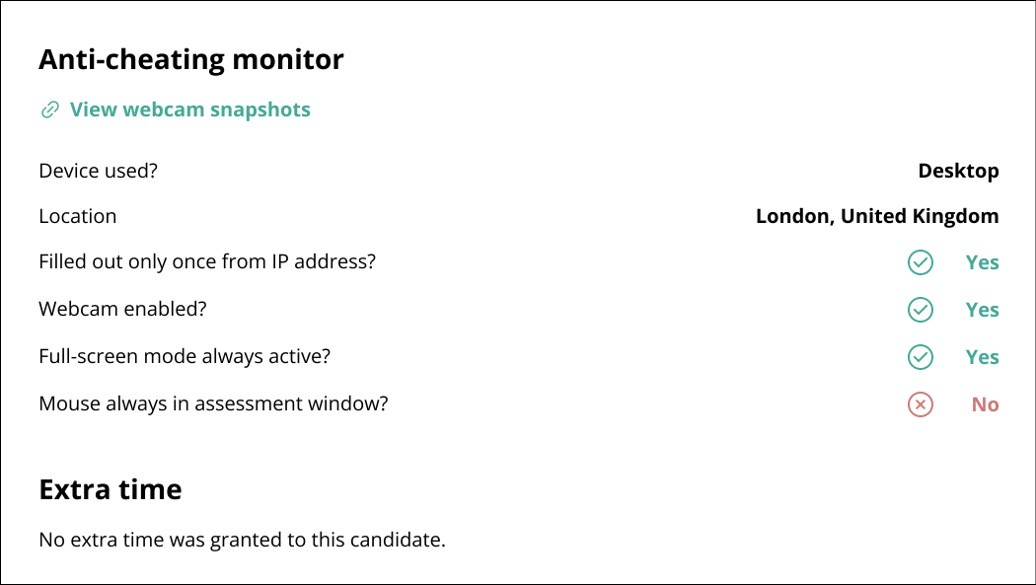This screenshot has height=585, width=1036.
Task: Click Mouse always in assessment window label
Action: pos(213,403)
